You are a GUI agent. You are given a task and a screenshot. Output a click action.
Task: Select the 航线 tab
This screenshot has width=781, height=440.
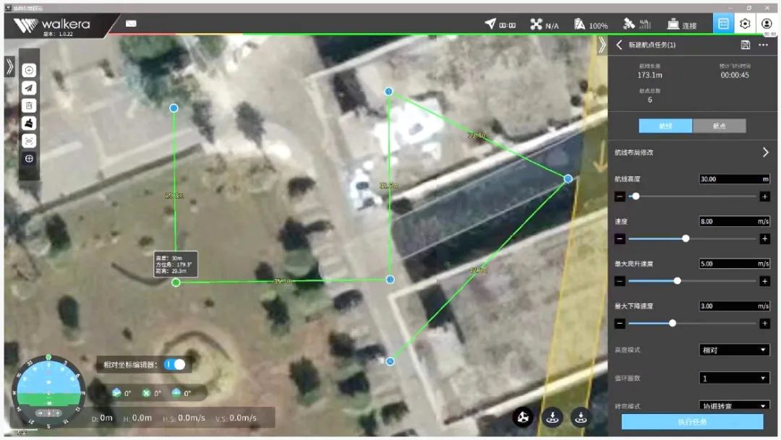click(x=665, y=126)
